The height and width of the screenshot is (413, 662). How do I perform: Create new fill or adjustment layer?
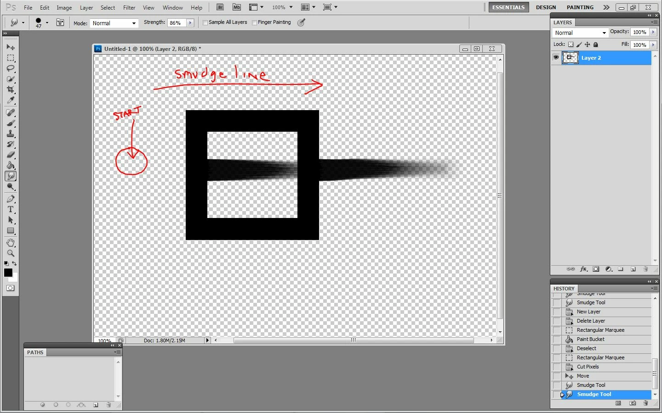[x=609, y=269]
